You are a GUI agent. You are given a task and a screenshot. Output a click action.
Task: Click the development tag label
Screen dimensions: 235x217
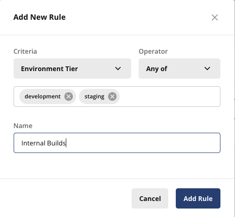43,96
